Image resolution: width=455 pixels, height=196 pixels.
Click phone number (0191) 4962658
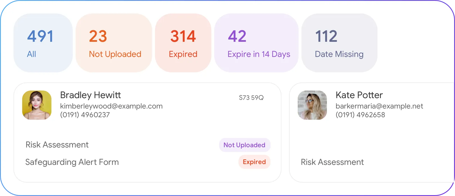[360, 115]
